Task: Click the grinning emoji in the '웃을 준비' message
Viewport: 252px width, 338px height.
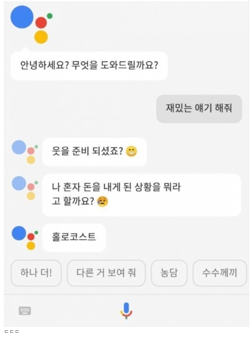Action: pos(131,152)
